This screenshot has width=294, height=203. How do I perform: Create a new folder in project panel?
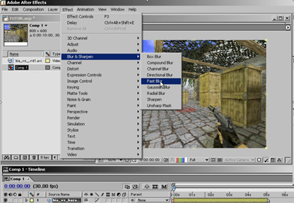[16, 157]
